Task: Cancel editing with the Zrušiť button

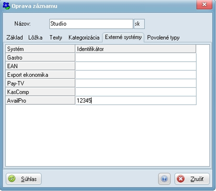Action: click(x=192, y=179)
